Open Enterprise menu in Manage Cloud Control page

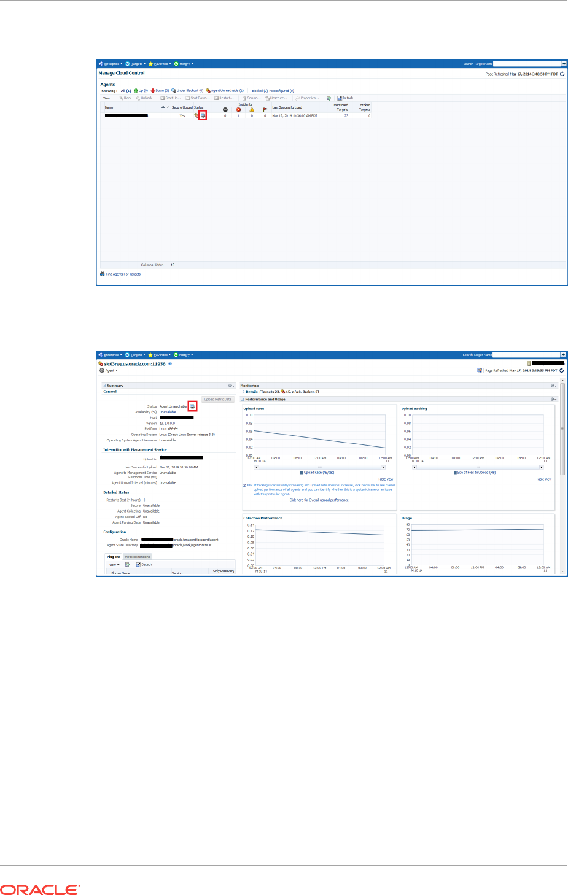111,64
